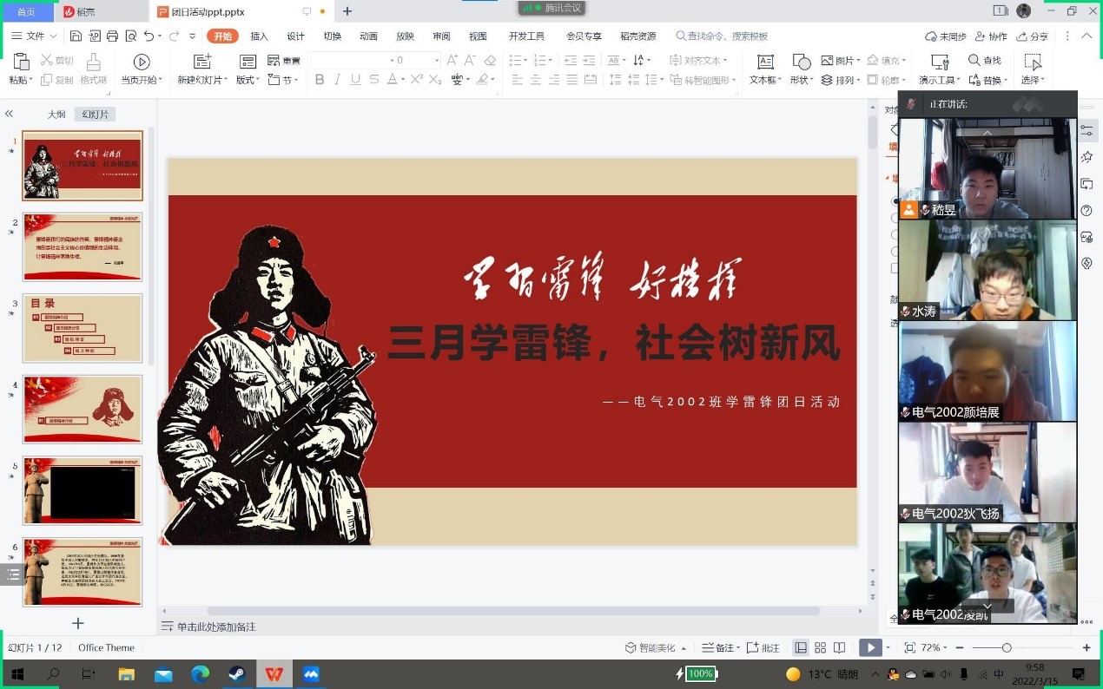
Task: Click the zoom slider handle
Action: pyautogui.click(x=1007, y=648)
